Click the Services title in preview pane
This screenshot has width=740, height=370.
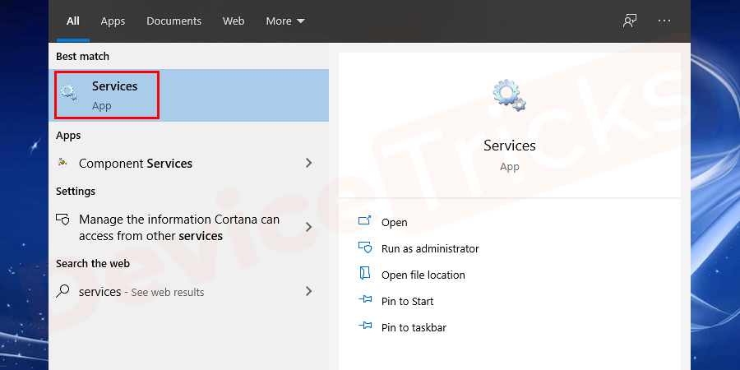pyautogui.click(x=509, y=146)
